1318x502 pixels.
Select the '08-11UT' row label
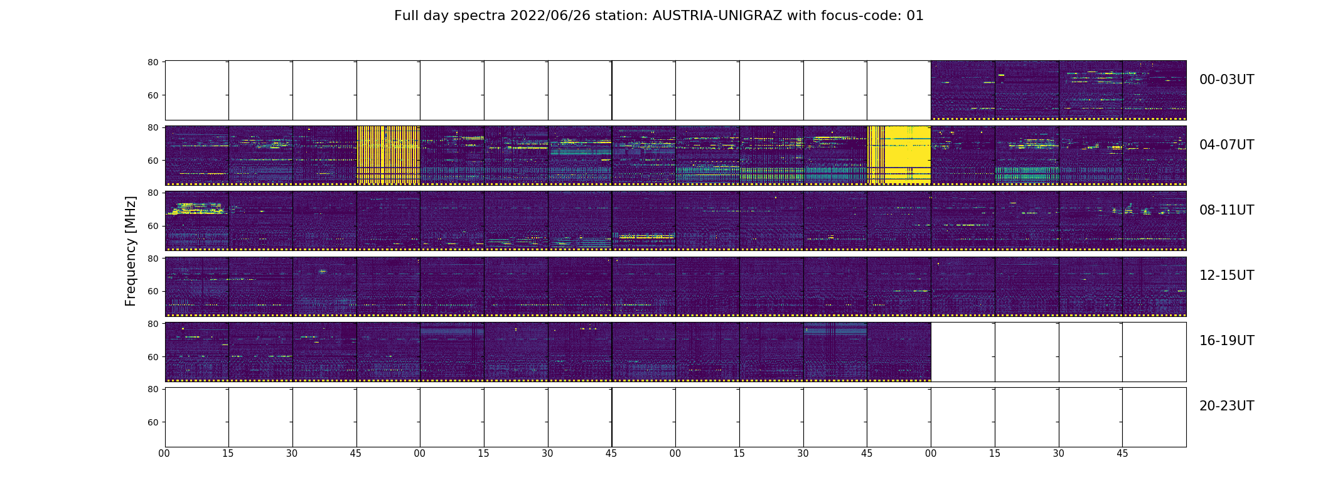(1226, 210)
